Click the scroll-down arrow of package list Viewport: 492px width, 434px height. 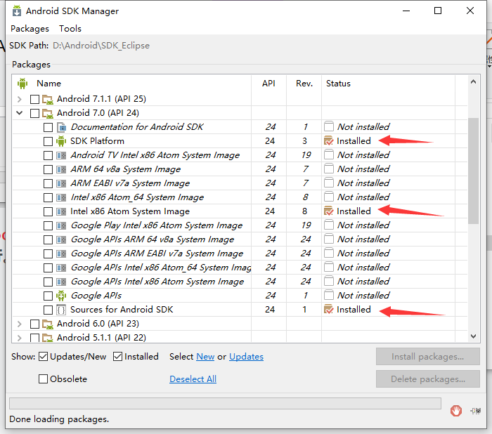[474, 336]
